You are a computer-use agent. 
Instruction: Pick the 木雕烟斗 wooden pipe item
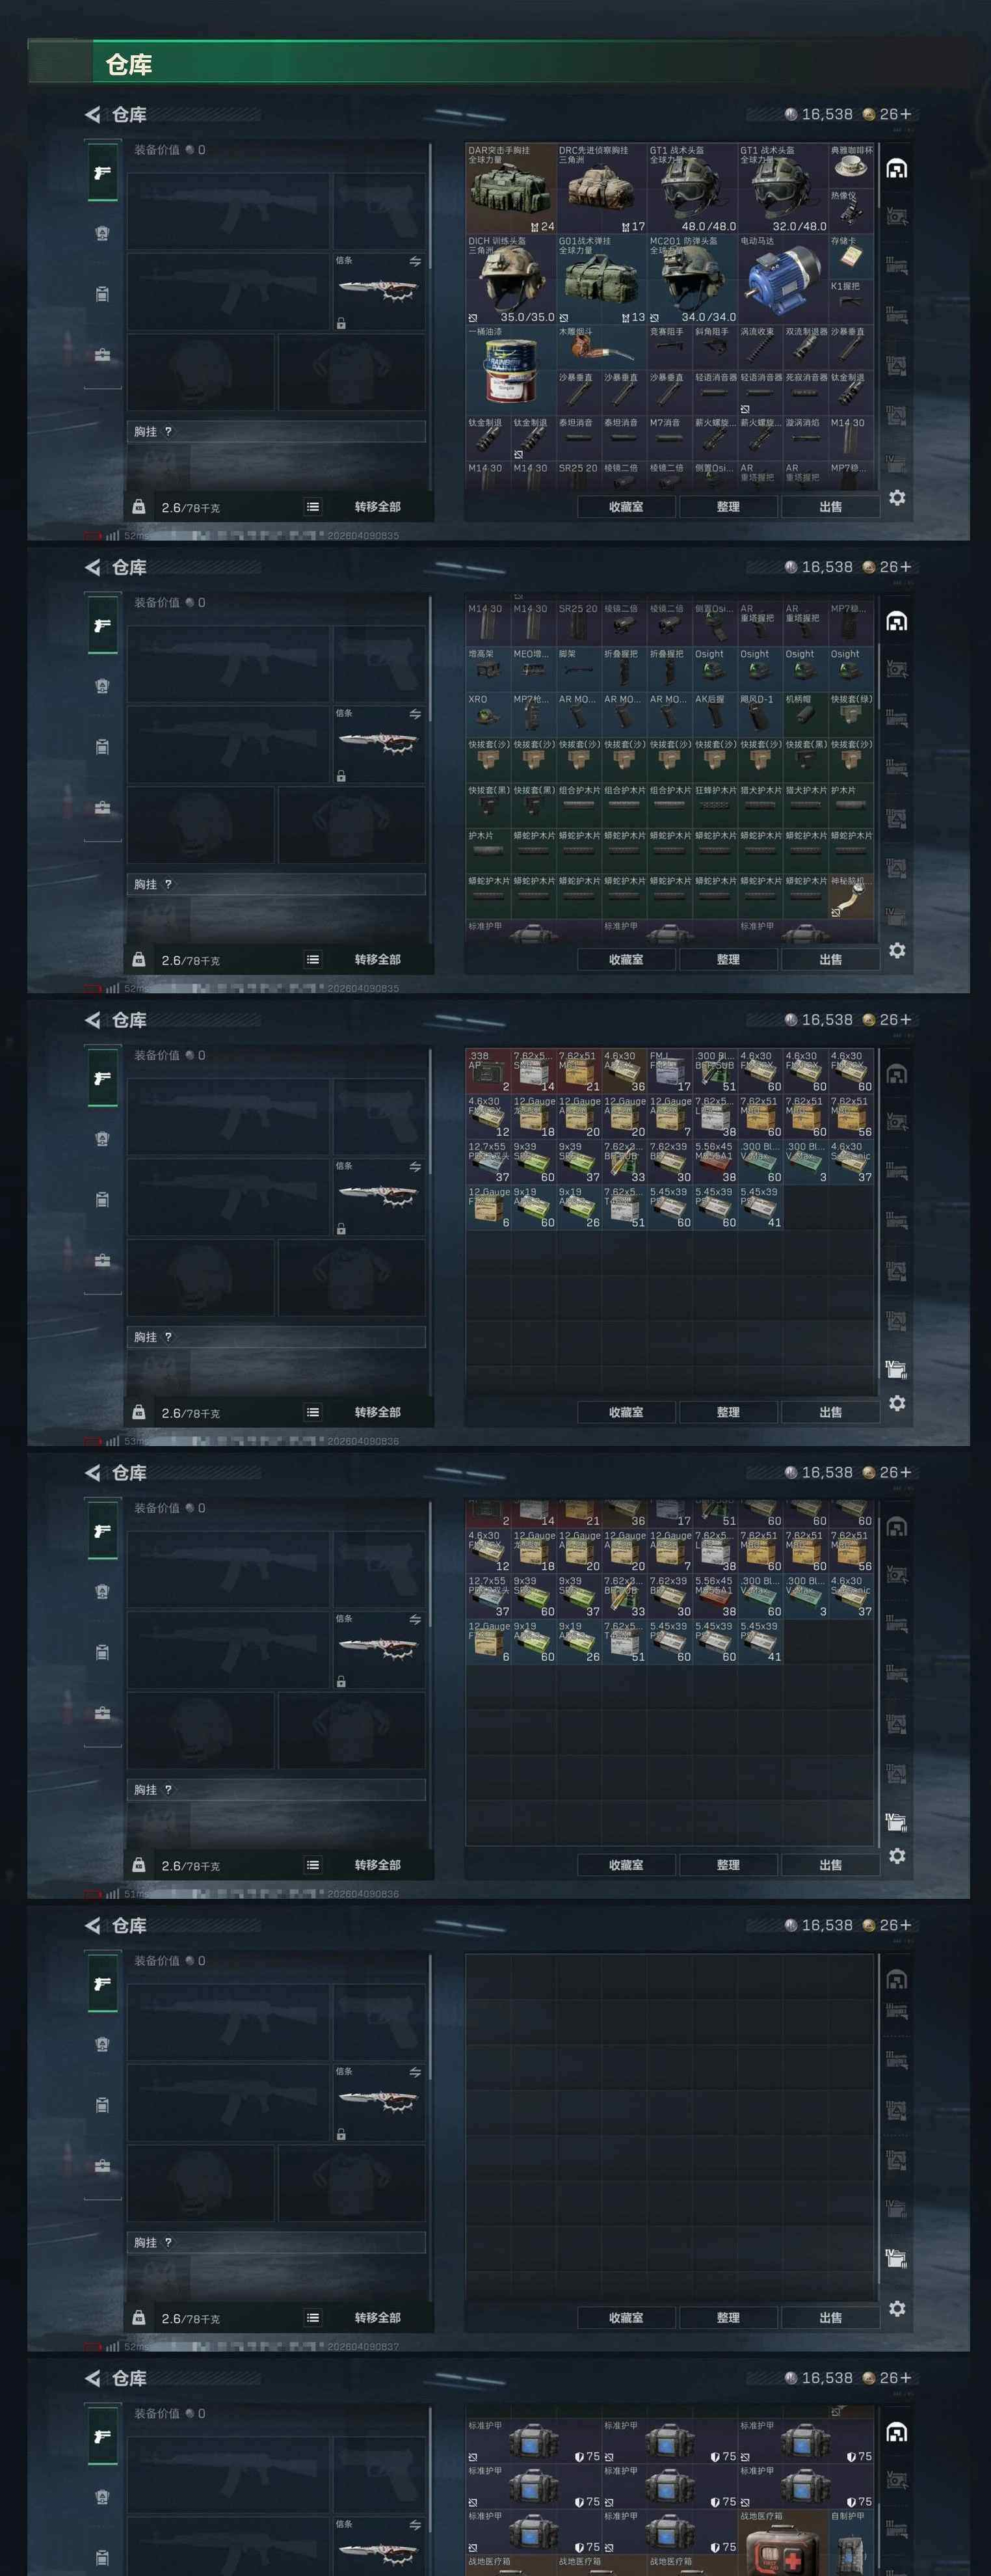[x=601, y=347]
